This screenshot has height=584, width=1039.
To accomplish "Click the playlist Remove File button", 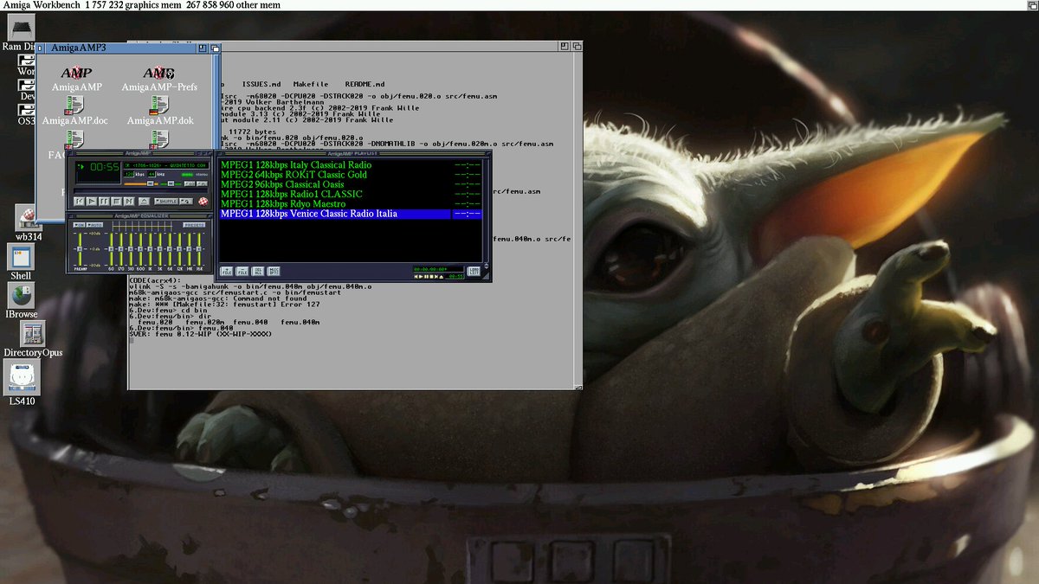I will [x=242, y=272].
